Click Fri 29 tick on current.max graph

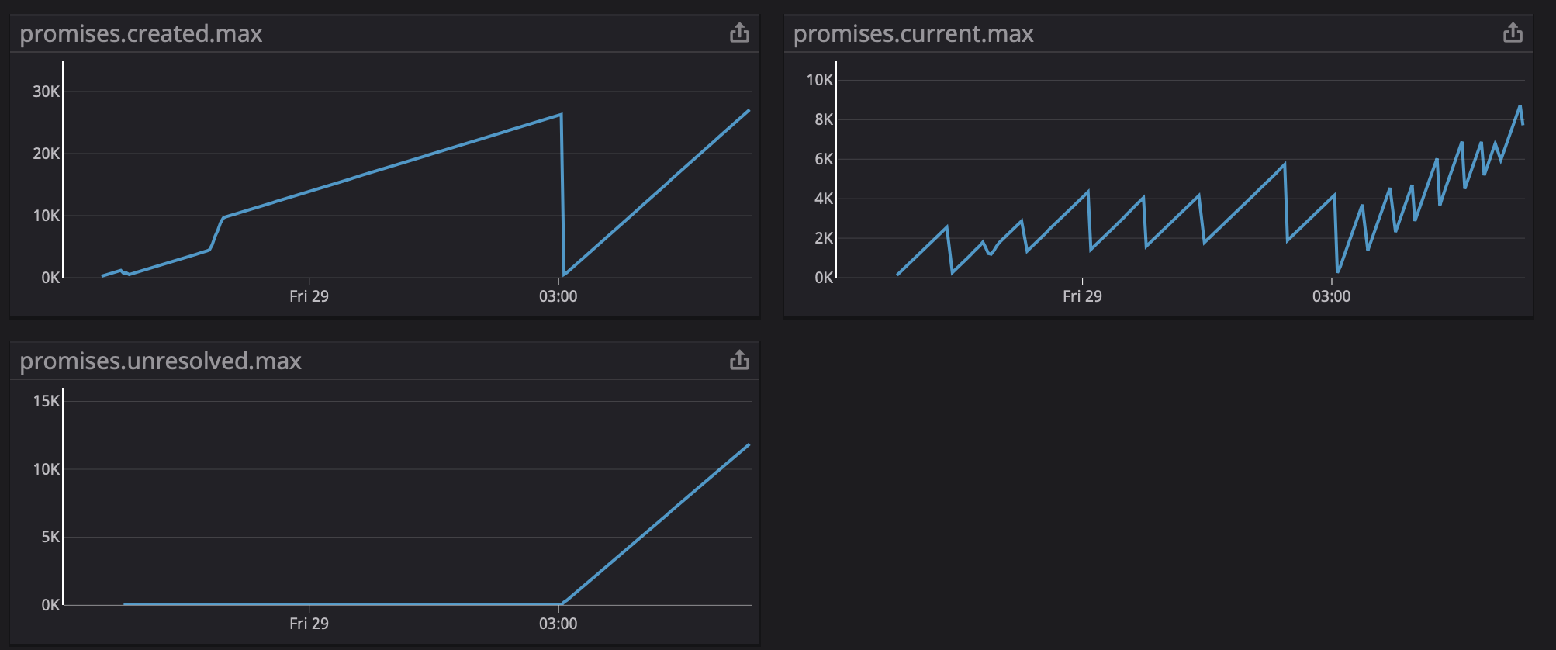(x=1082, y=296)
